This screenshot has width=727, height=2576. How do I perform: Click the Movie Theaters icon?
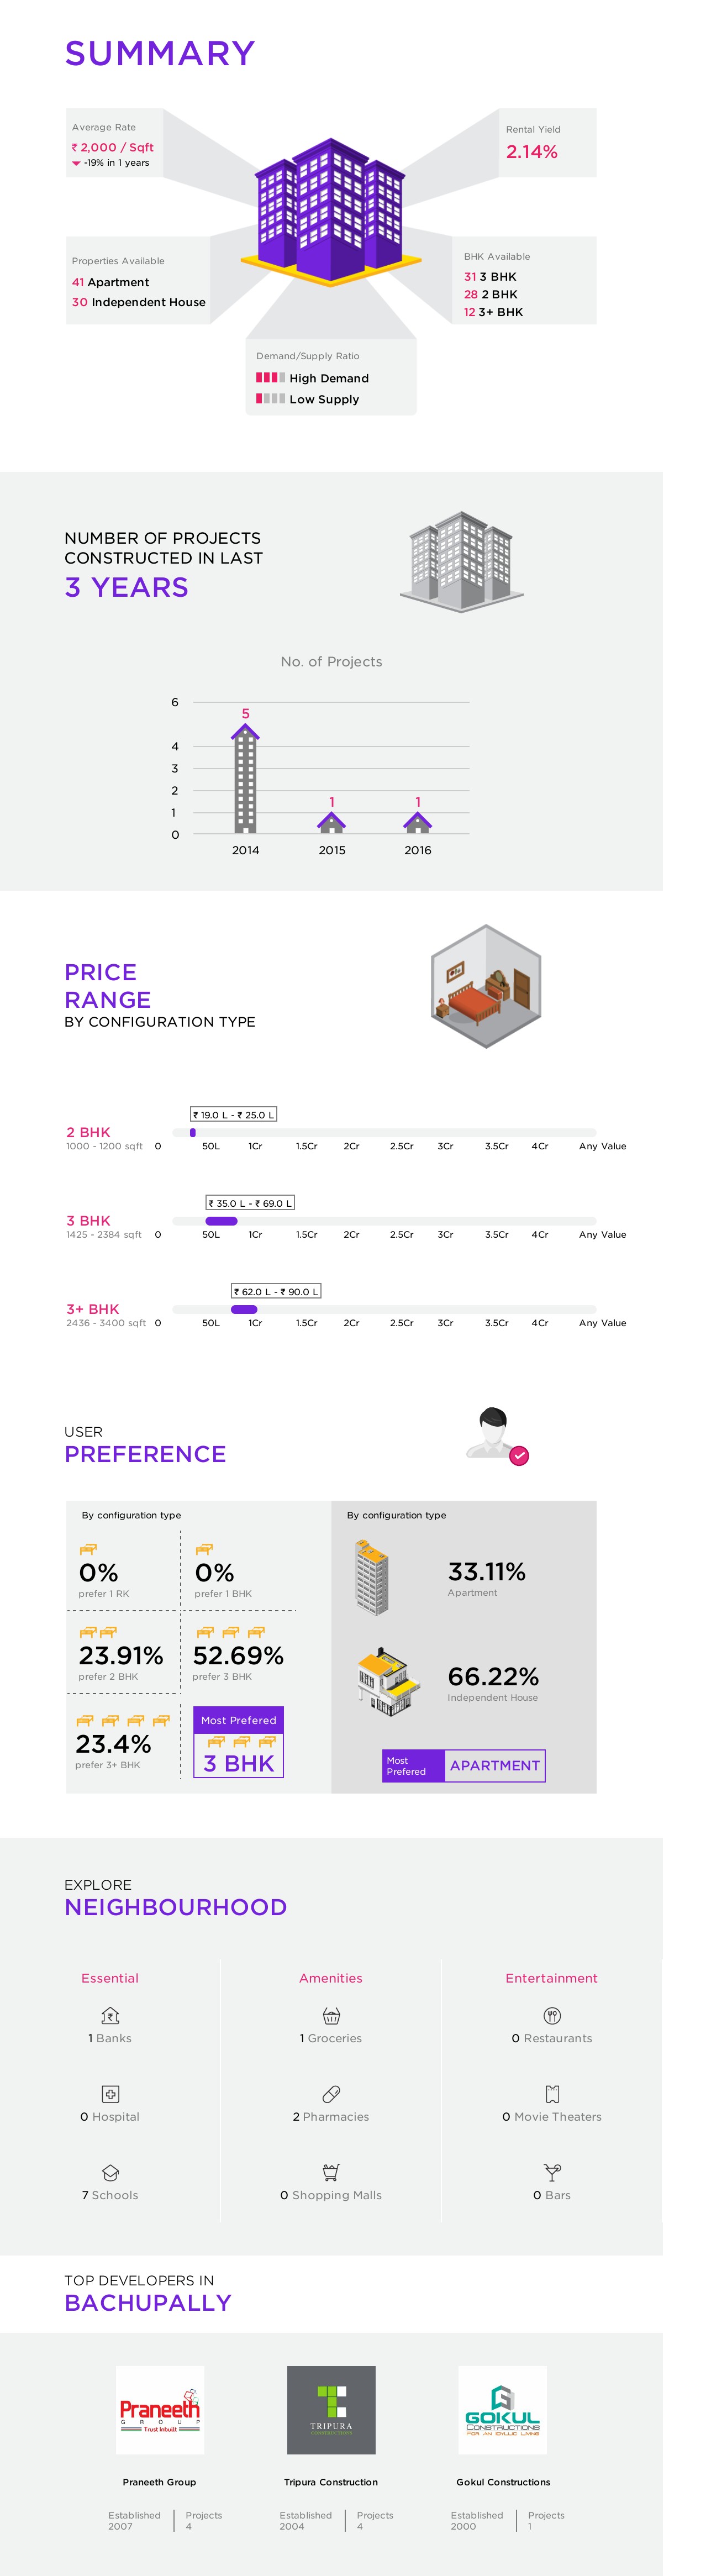coord(552,2094)
